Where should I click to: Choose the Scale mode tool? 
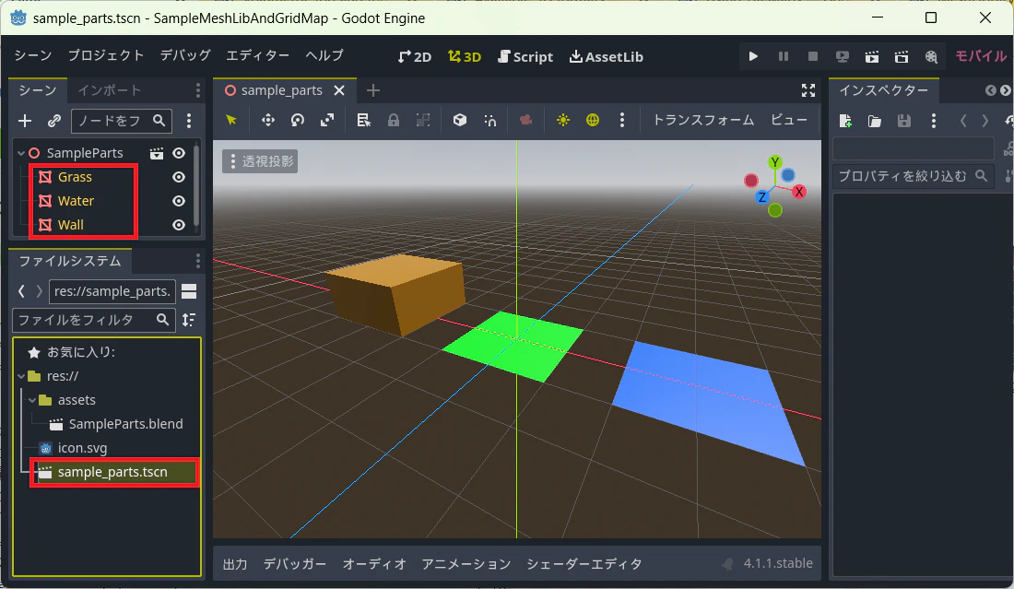pos(327,120)
